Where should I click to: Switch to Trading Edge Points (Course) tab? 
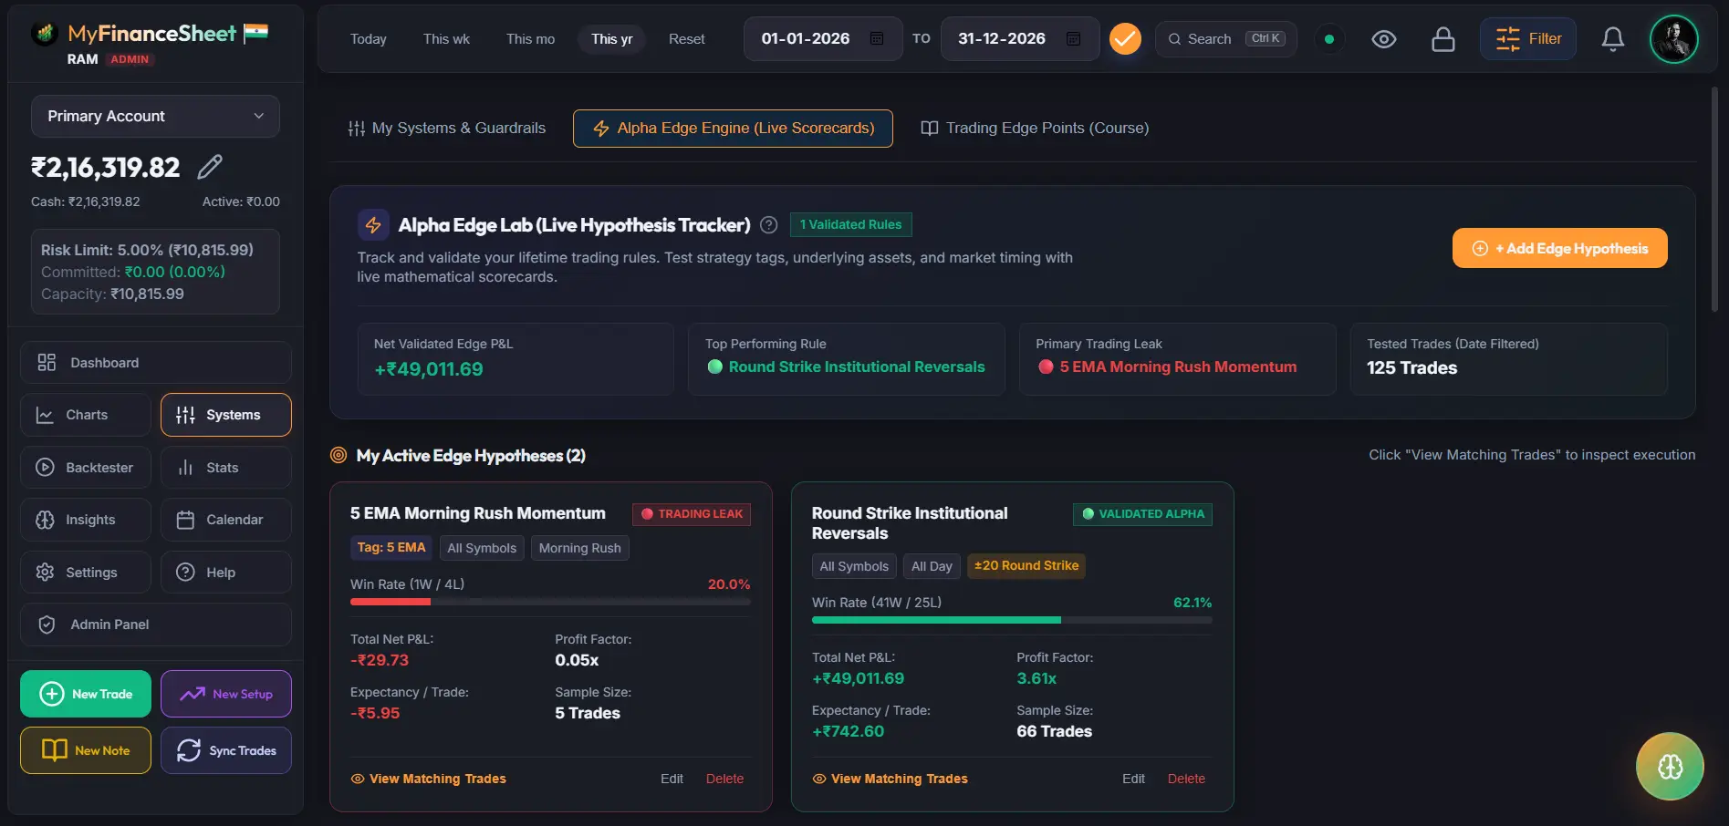(1035, 129)
